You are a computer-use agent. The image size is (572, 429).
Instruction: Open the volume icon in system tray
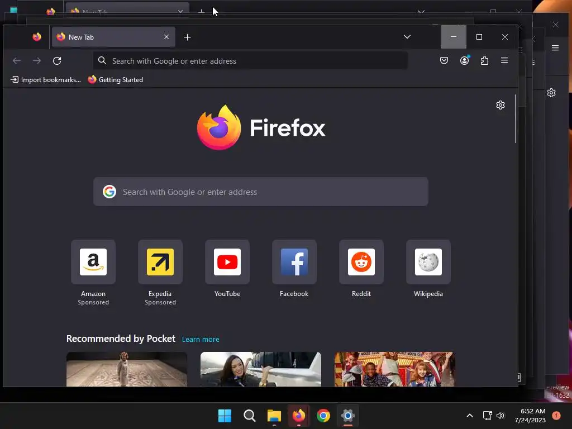pyautogui.click(x=500, y=416)
